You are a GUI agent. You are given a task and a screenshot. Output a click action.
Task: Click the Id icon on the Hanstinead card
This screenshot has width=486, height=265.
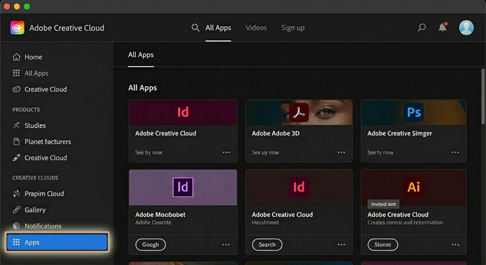(299, 187)
